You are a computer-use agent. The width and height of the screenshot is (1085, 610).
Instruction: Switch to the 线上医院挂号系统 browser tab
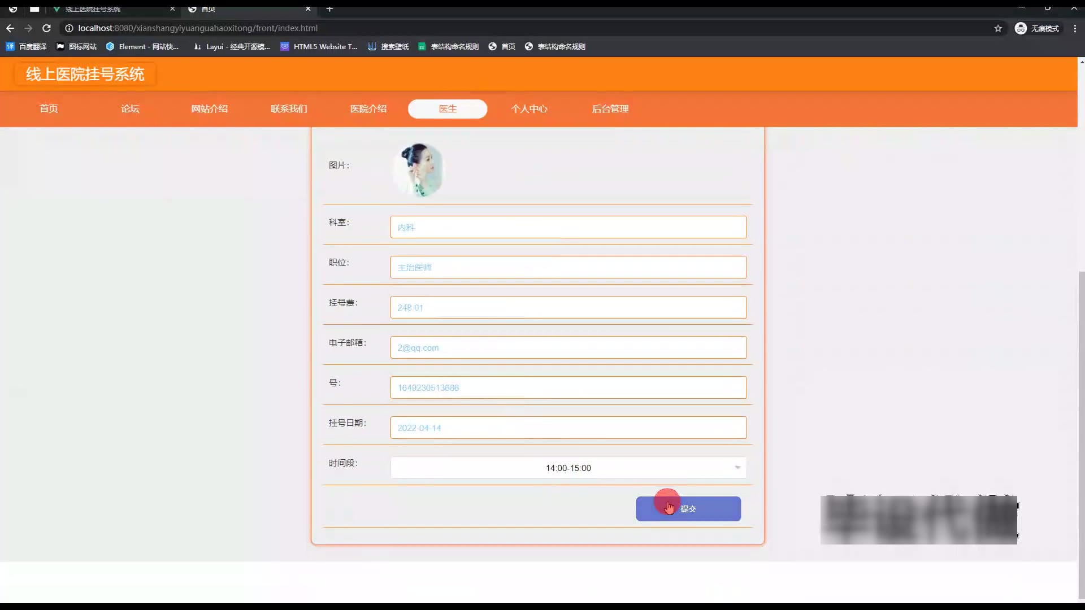93,9
